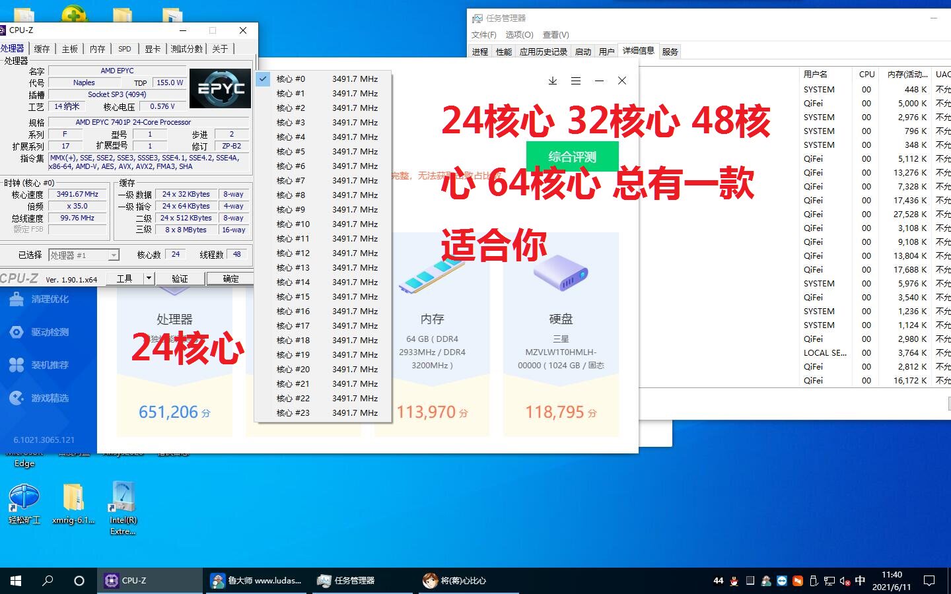Viewport: 951px width, 594px height.
Task: Click the orange Sunlogin tray icon
Action: [x=798, y=581]
